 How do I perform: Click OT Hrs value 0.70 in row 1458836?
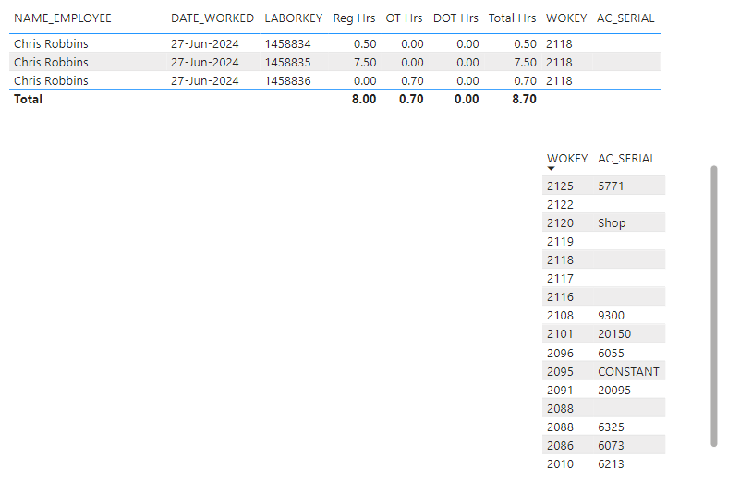pyautogui.click(x=412, y=80)
